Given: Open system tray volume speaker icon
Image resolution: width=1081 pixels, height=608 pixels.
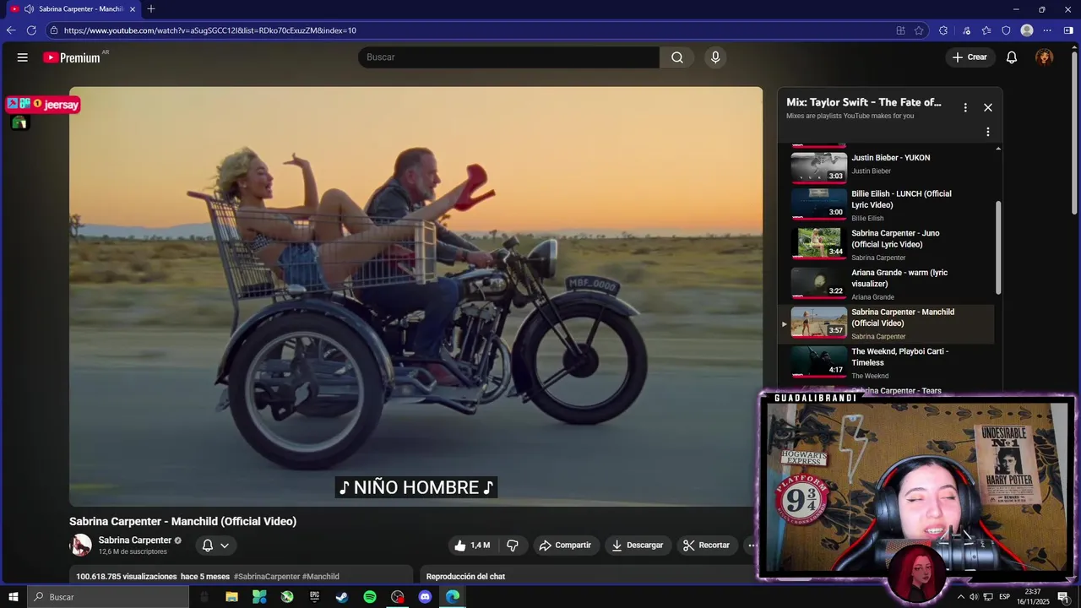Looking at the screenshot, I should pos(974,597).
